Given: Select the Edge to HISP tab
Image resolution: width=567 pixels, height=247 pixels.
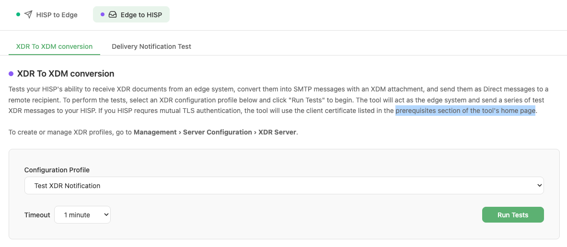Looking at the screenshot, I should coord(131,15).
